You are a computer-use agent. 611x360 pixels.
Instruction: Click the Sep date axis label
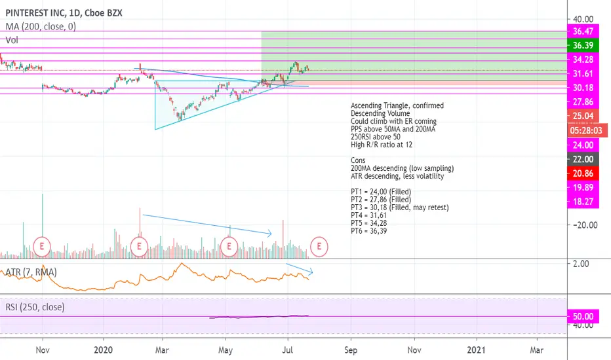tap(351, 350)
